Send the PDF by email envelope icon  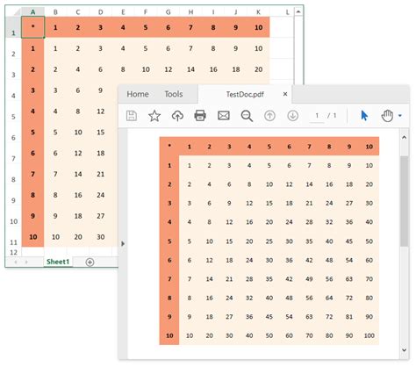click(x=224, y=116)
